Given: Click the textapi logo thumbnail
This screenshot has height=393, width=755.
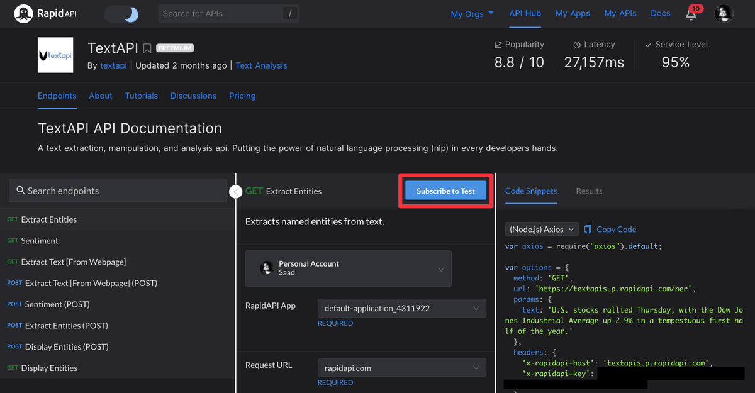Looking at the screenshot, I should point(55,55).
